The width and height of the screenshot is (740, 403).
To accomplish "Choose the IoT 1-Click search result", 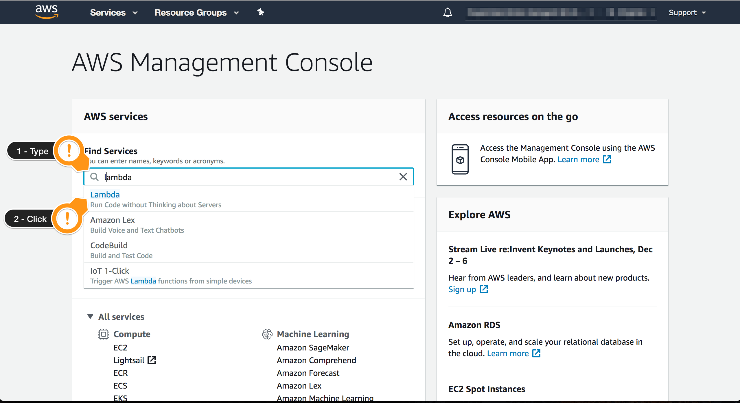I will click(x=249, y=275).
